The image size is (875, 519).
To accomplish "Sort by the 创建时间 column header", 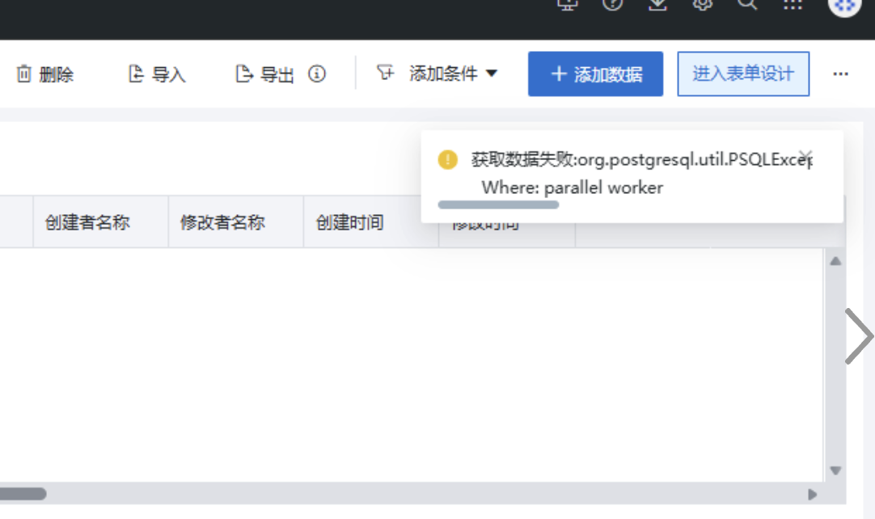I will [349, 222].
